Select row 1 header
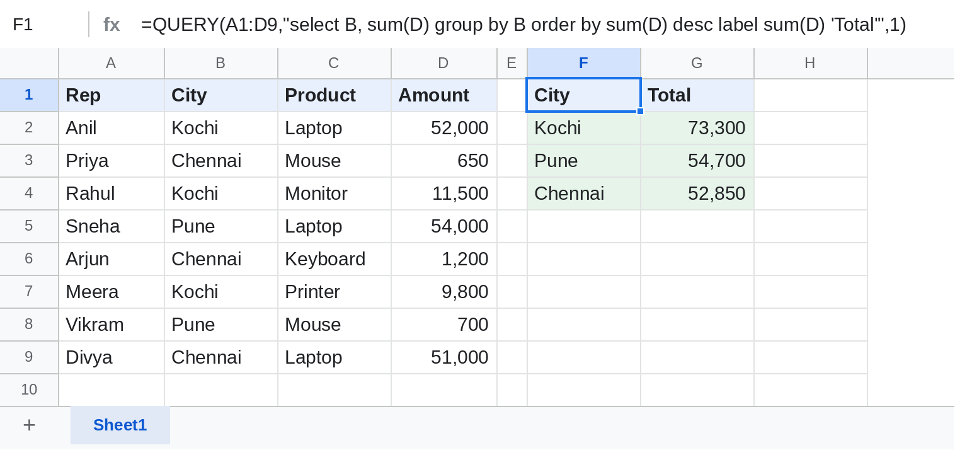Image resolution: width=955 pixels, height=450 pixels. click(29, 95)
